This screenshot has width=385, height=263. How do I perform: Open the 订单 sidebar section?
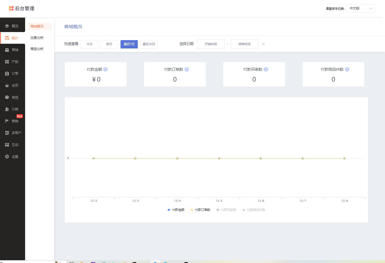[x=13, y=74]
